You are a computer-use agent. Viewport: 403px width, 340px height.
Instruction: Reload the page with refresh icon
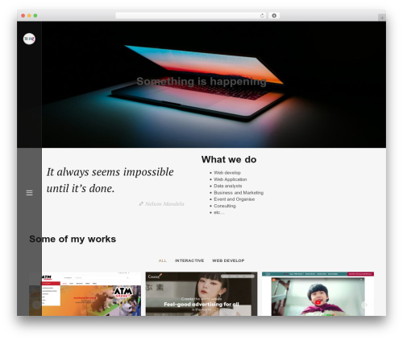click(262, 15)
